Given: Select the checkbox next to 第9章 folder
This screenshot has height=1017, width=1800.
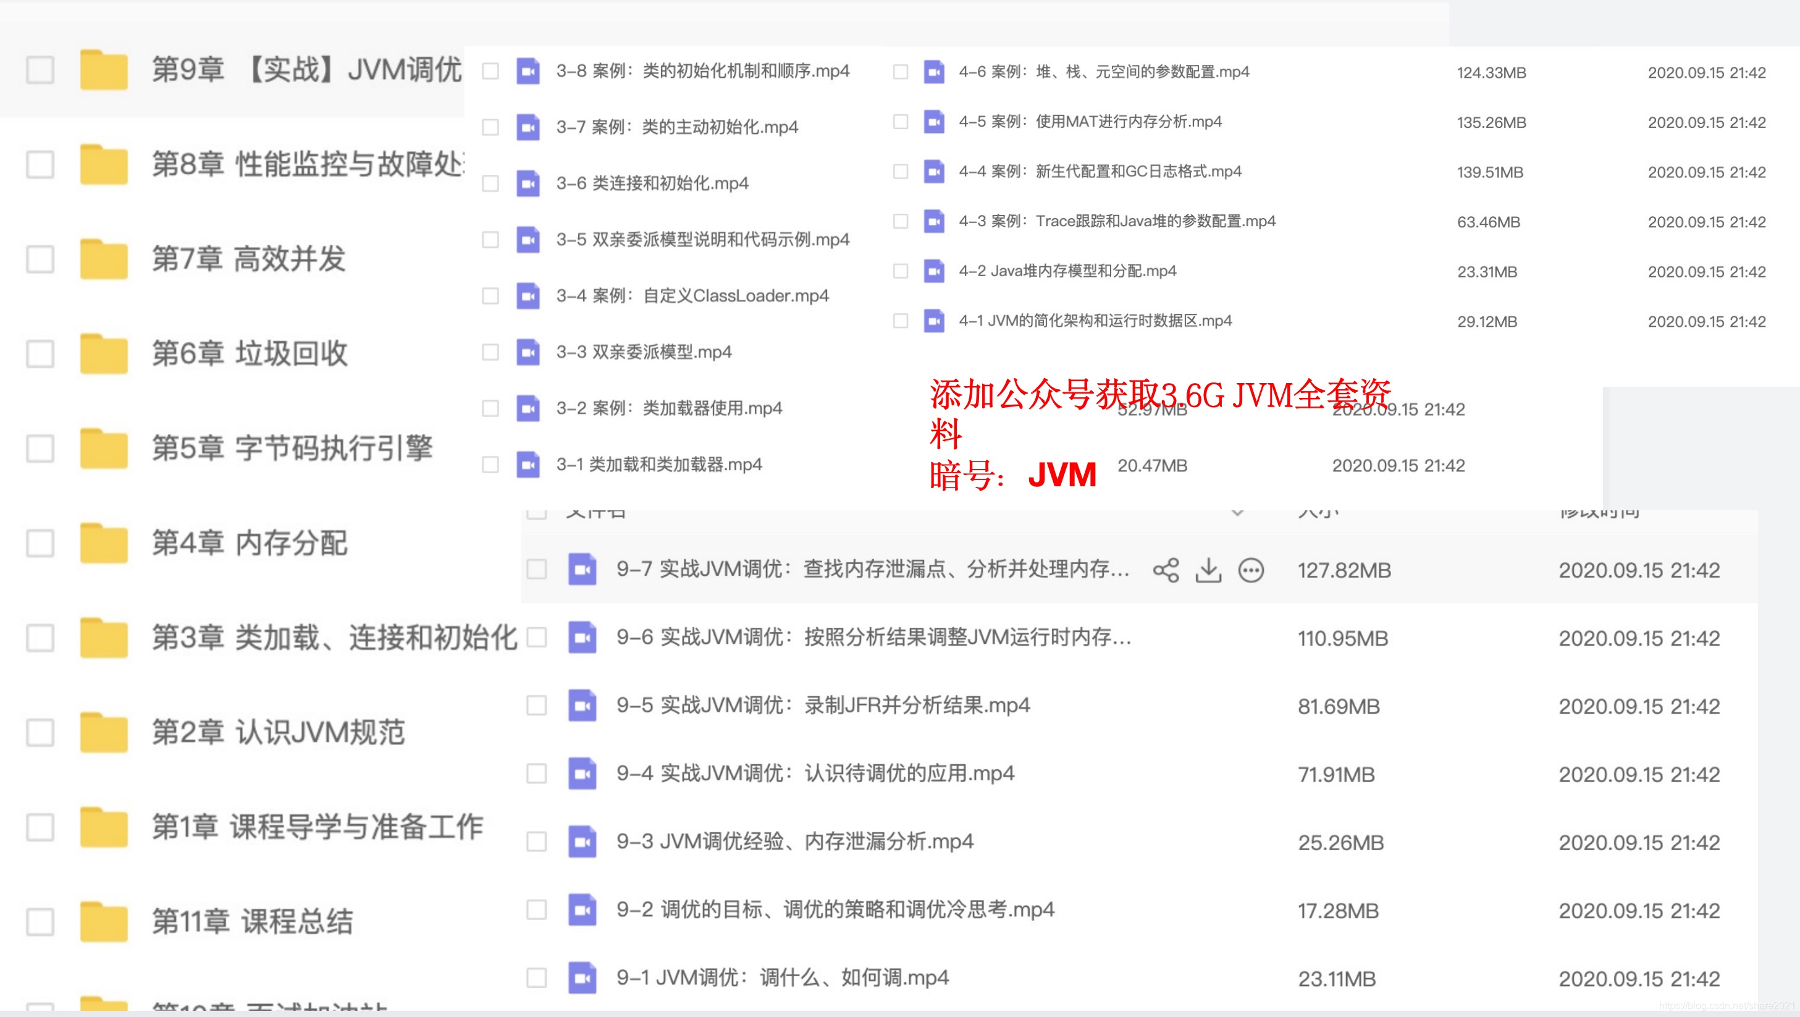Looking at the screenshot, I should point(40,70).
